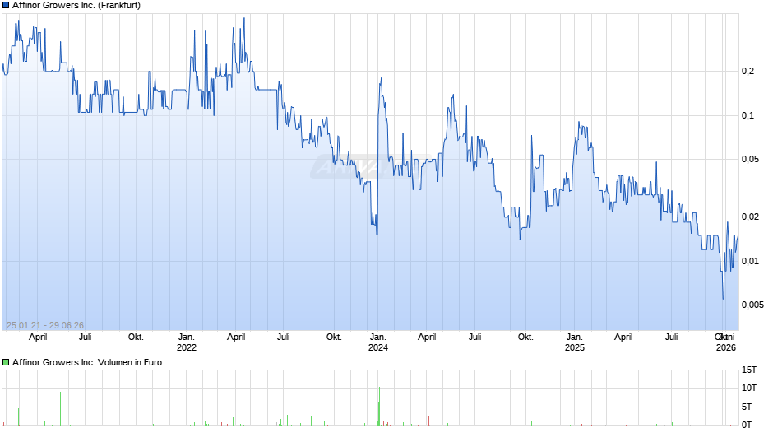Click the blue Affinor Growers legend square
This screenshot has width=773, height=433.
pos(6,6)
